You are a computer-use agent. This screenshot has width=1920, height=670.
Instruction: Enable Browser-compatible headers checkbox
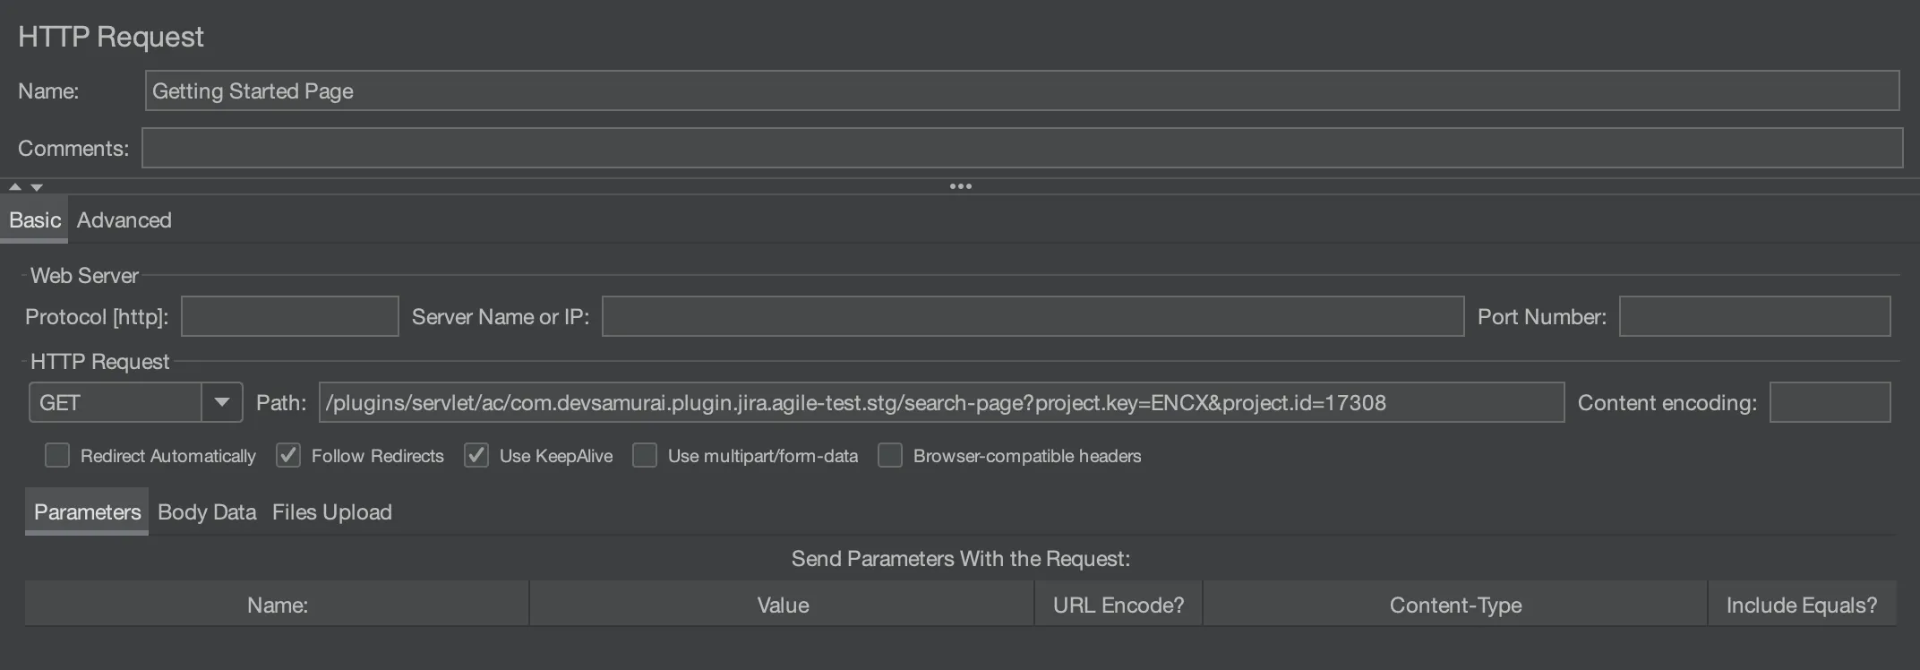890,456
